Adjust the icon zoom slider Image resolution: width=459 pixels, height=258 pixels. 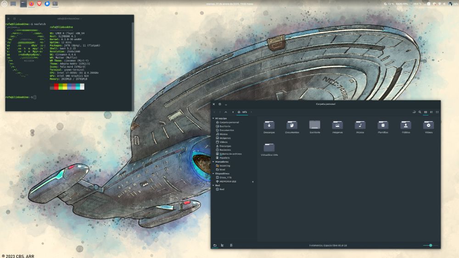431,246
